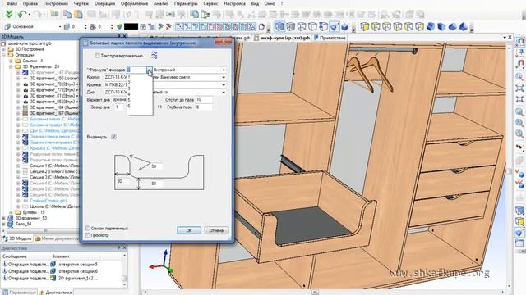Click the paste clipboard icon in toolbar
The image size is (526, 295).
(x=78, y=14)
